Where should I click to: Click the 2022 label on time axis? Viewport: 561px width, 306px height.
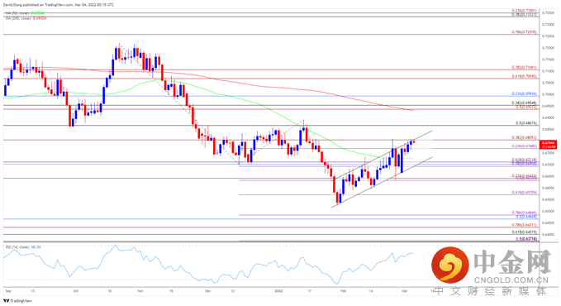click(278, 291)
